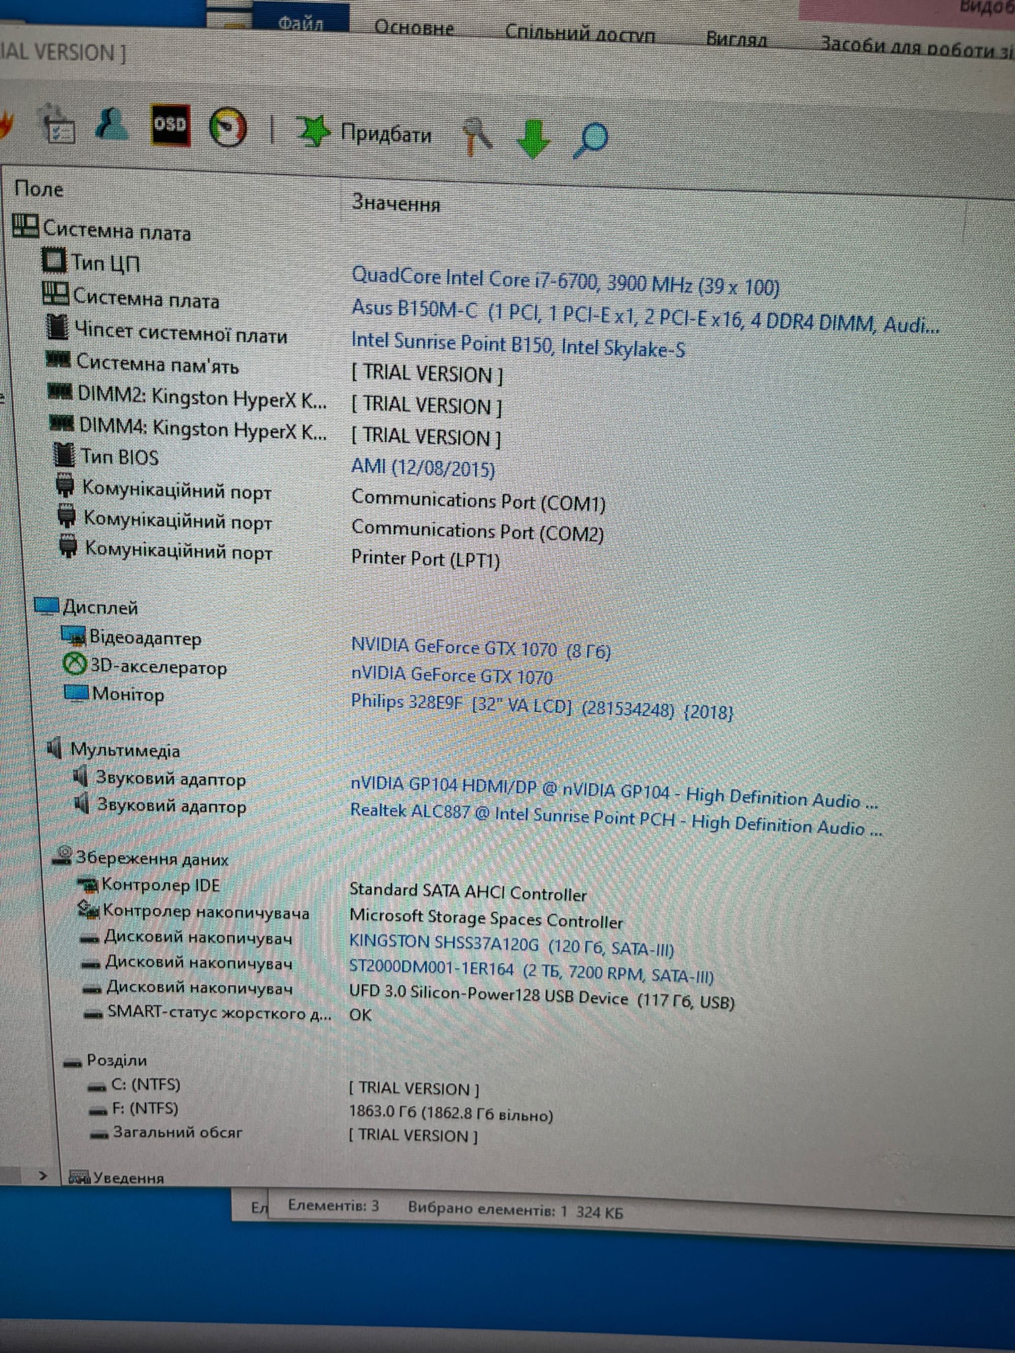
Task: Click the Контролер накопичувача icon
Action: tap(89, 911)
